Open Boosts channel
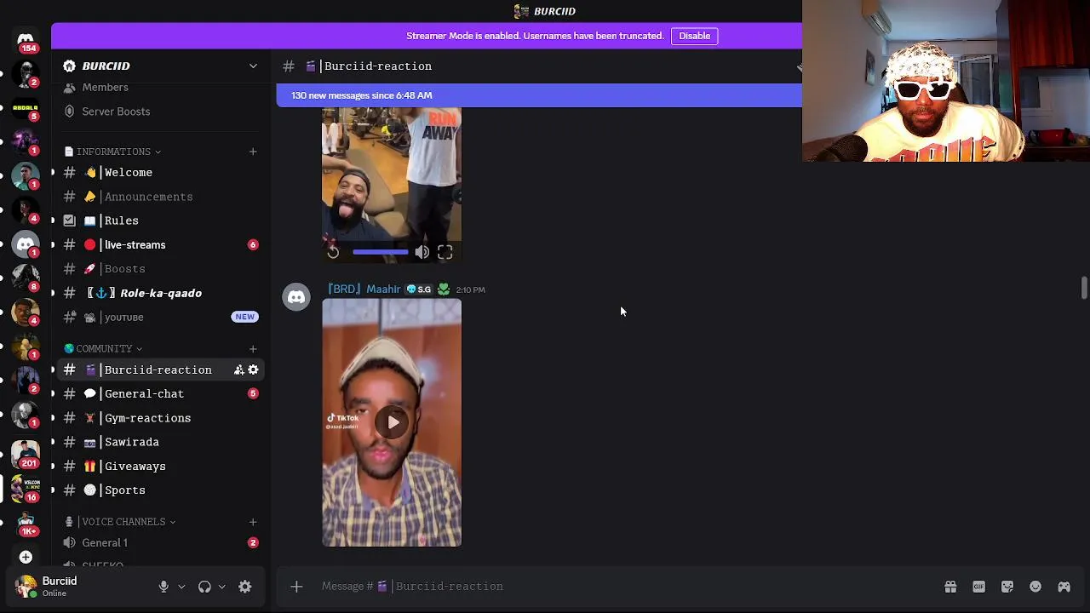This screenshot has width=1090, height=613. [160, 269]
